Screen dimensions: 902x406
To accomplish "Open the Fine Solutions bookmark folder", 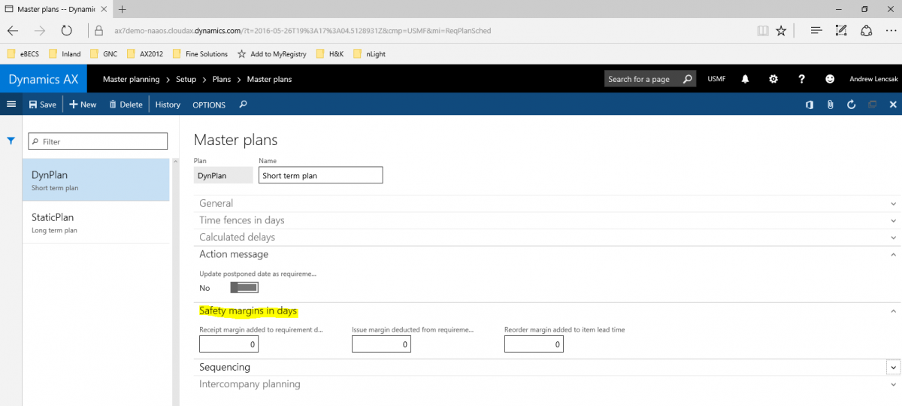I will tap(200, 54).
